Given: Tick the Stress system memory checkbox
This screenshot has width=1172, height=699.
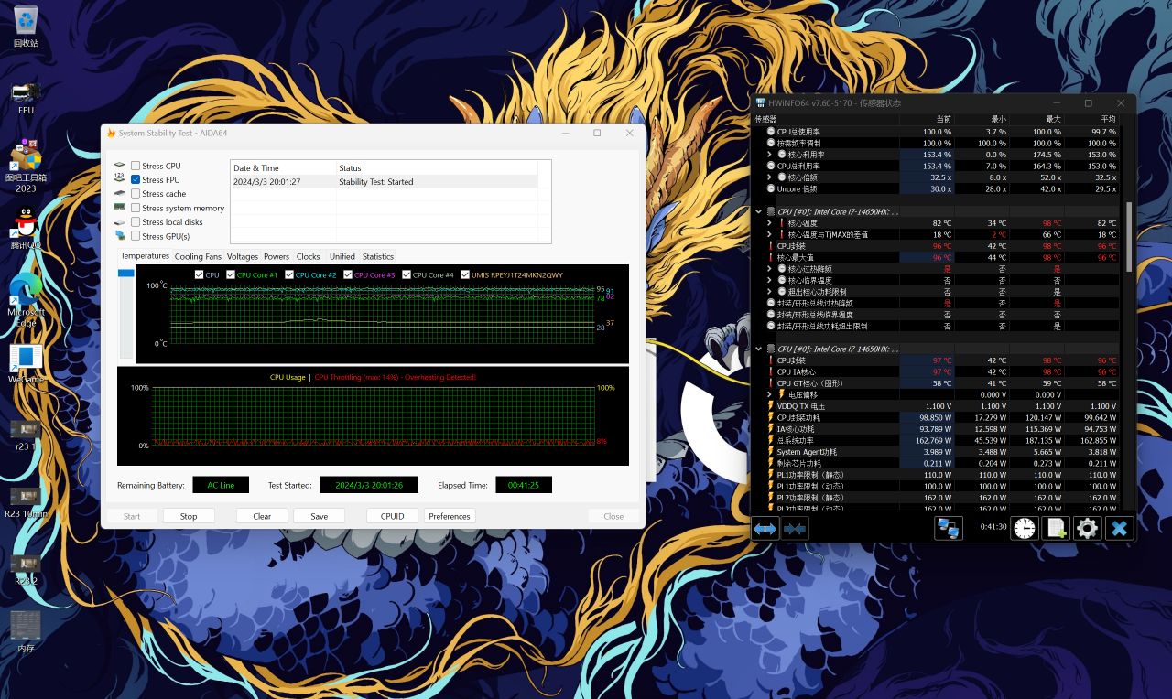Looking at the screenshot, I should 136,208.
